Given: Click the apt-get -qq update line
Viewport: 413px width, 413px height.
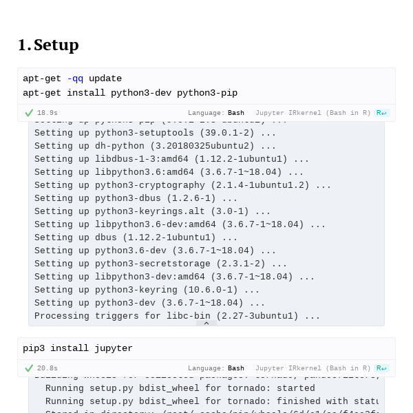Looking at the screenshot, I should 72,78.
